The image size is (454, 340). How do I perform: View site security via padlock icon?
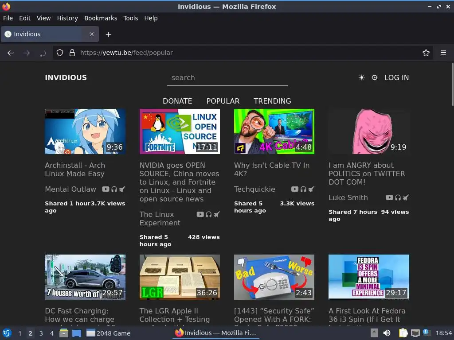[72, 53]
